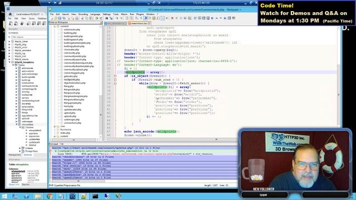This screenshot has height=200, width=356.
Task: Toggle the highlighted Indent Guide button
Action: [146, 18]
